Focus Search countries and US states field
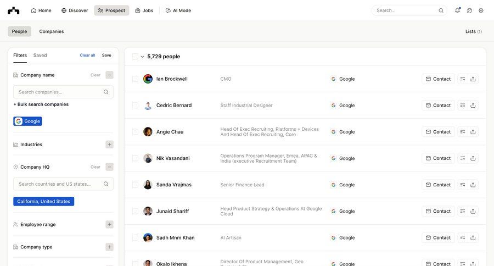Image resolution: width=494 pixels, height=266 pixels. 63,184
